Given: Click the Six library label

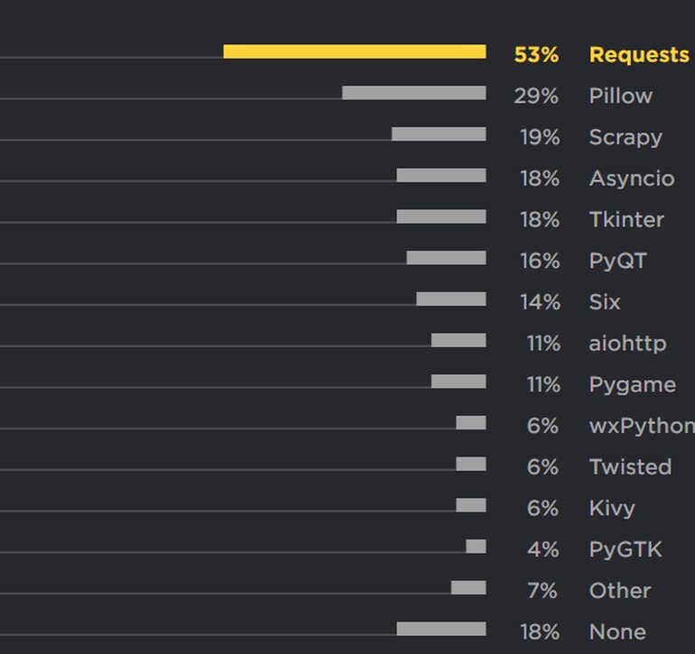Looking at the screenshot, I should (x=604, y=302).
